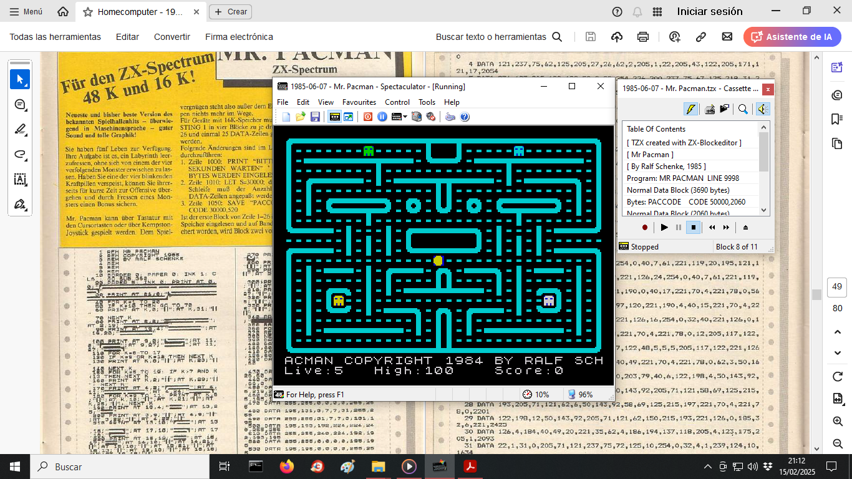Click Acrobat upload to cloud icon
The width and height of the screenshot is (852, 479).
pyautogui.click(x=617, y=37)
